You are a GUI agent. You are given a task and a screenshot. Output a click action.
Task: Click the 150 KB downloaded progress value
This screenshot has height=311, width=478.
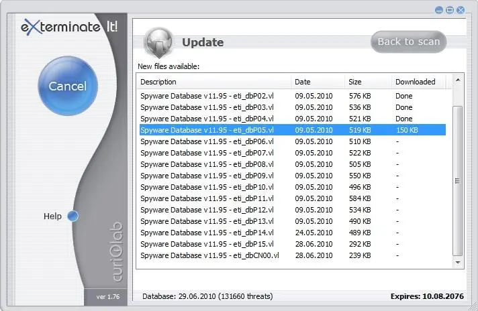(407, 130)
